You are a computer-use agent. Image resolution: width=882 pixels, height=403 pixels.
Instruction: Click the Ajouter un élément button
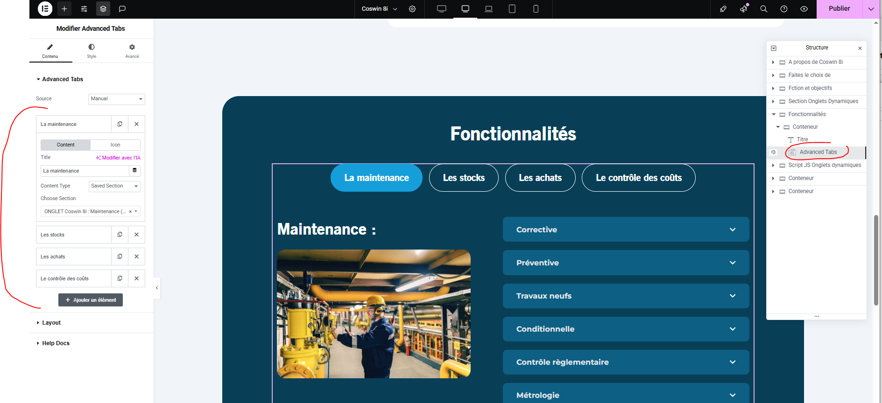pyautogui.click(x=91, y=300)
